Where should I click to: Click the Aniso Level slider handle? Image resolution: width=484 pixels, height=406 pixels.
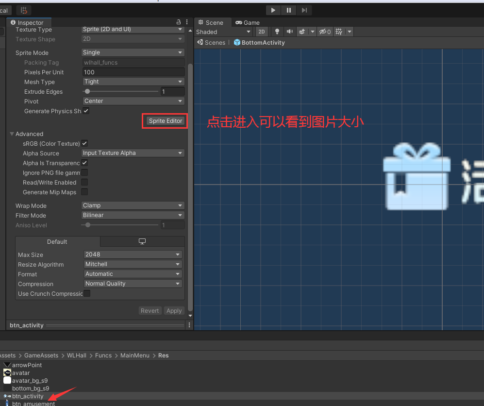pos(88,225)
